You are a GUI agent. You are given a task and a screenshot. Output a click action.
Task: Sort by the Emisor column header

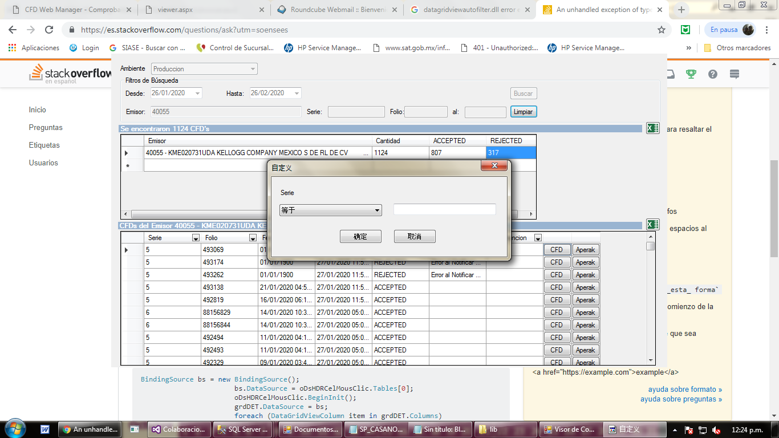258,141
